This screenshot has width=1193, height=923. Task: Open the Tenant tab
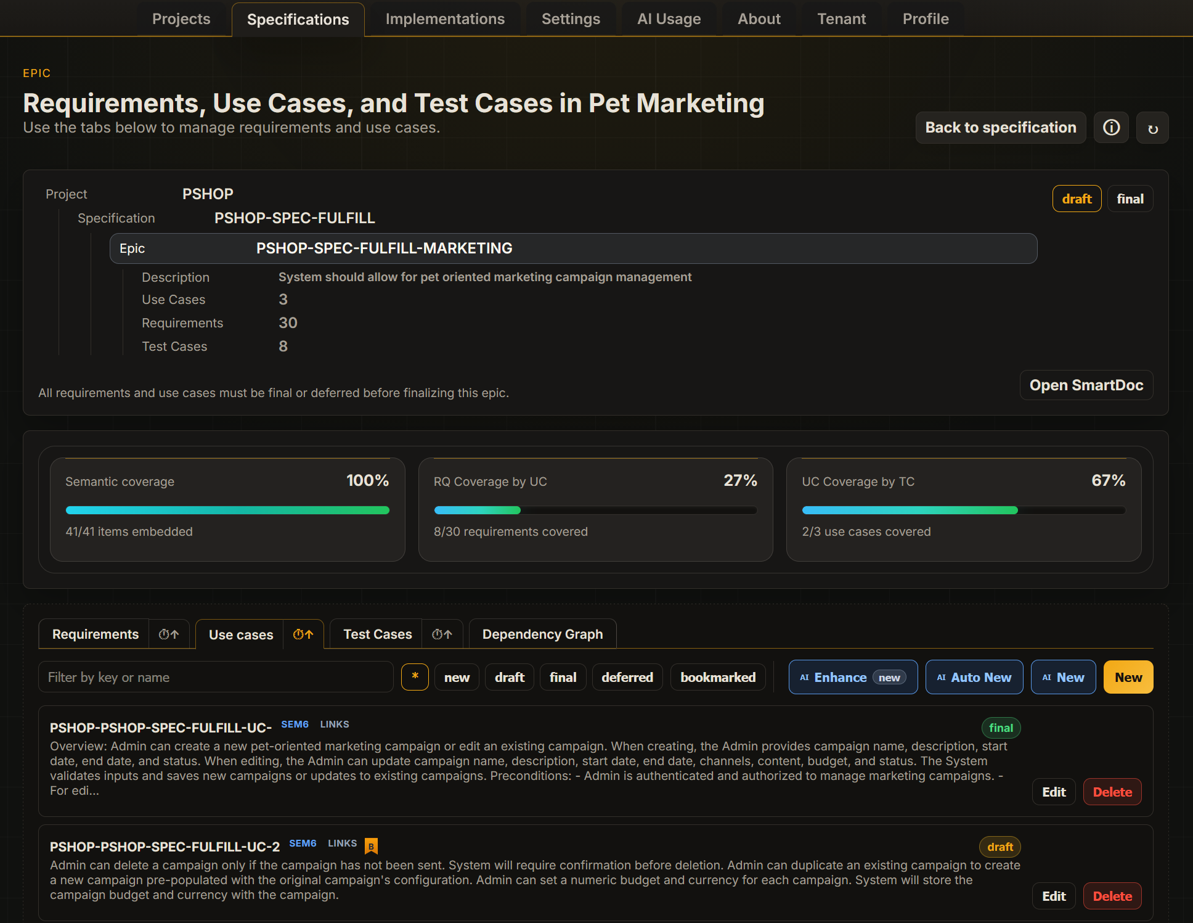coord(842,19)
